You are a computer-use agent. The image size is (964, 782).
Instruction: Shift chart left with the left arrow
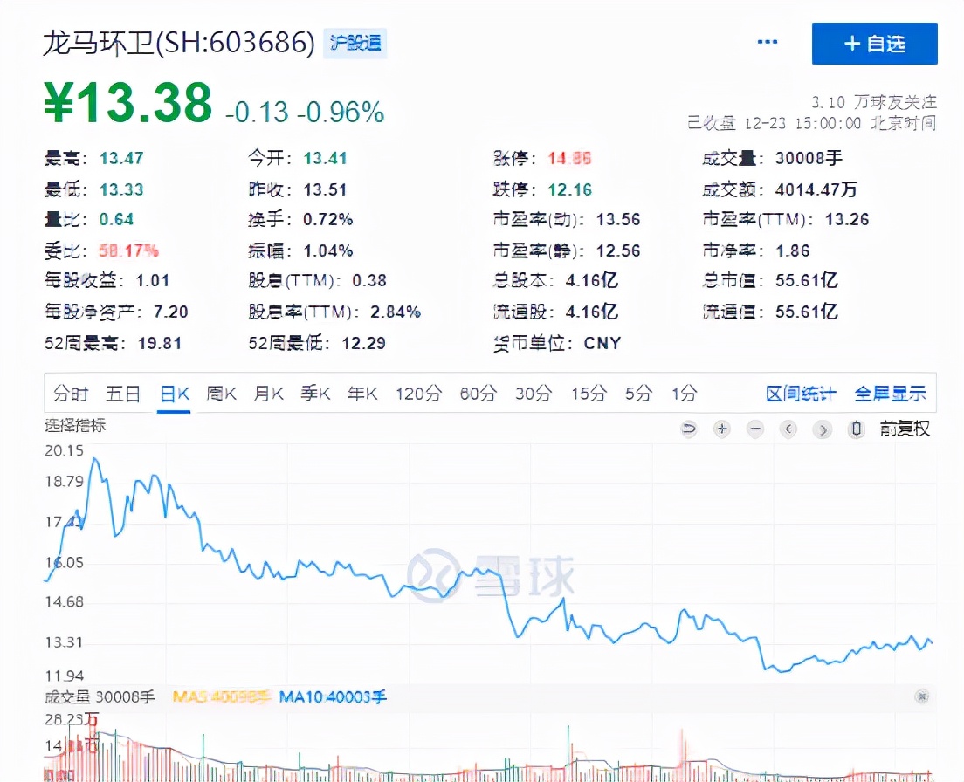788,429
